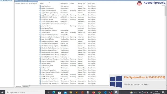Open the notification center icon
This screenshot has height=94, width=167.
163,92
